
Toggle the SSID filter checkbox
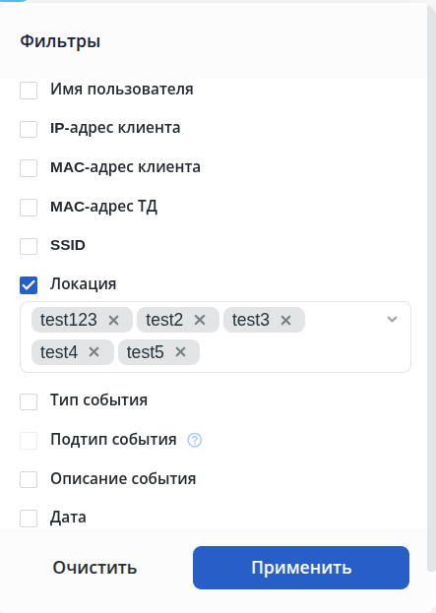[29, 246]
